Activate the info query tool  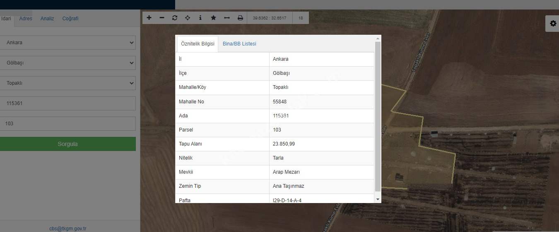click(x=200, y=18)
